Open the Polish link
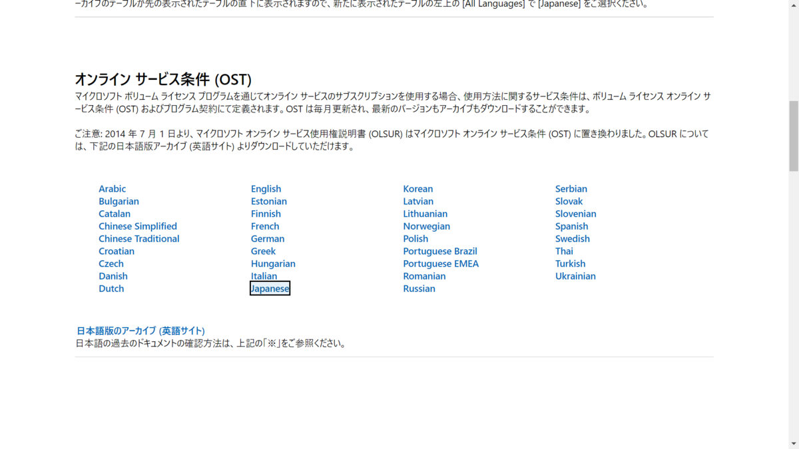799x449 pixels. (x=415, y=239)
